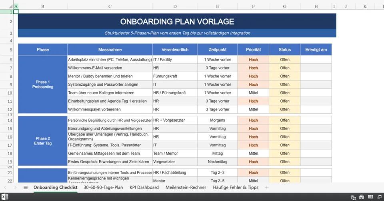
Task: Click IT-Einführung: Systeme, Tools, Passwörter cell
Action: coord(110,145)
